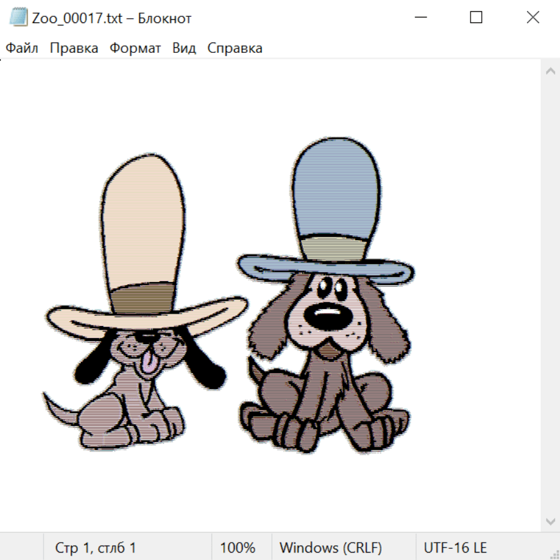This screenshot has height=560, width=560.
Task: Click the scroll up arrow
Action: 550,72
